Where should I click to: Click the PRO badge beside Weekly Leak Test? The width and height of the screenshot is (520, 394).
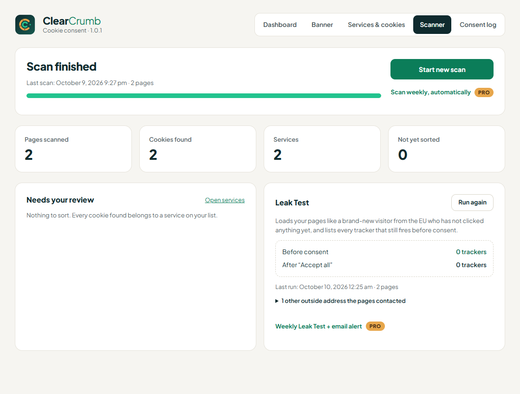point(375,326)
